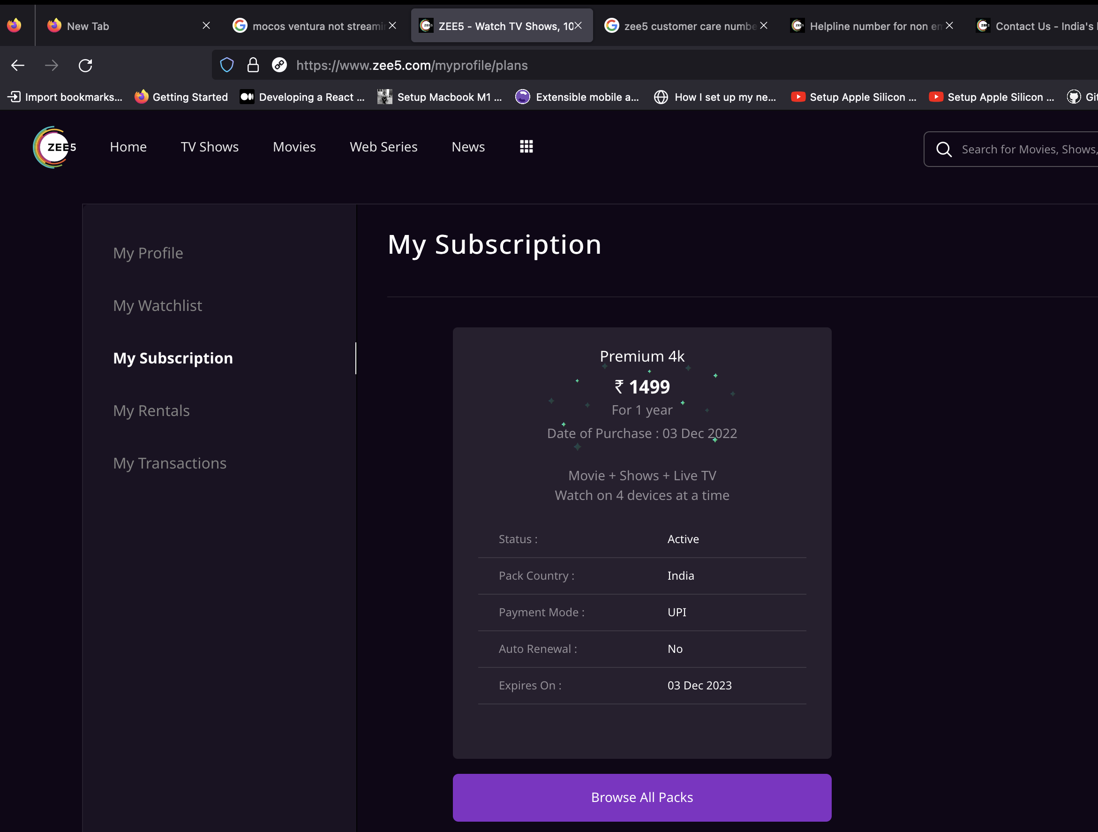Open My Transactions from sidebar
Viewport: 1098px width, 832px height.
pyautogui.click(x=170, y=463)
